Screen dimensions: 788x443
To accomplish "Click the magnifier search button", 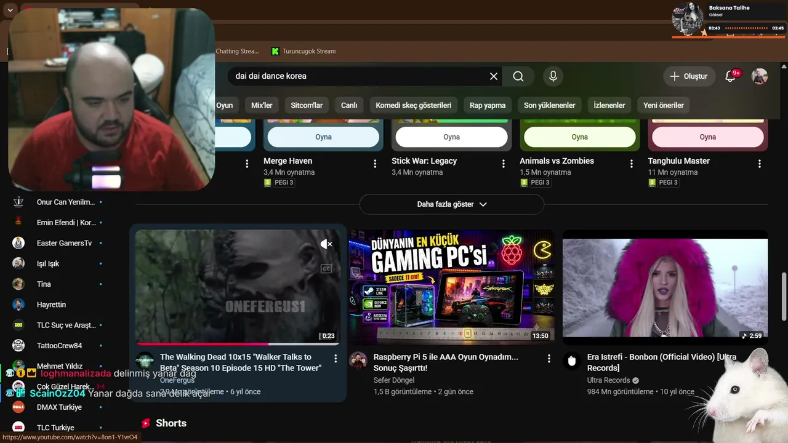I will tap(518, 76).
